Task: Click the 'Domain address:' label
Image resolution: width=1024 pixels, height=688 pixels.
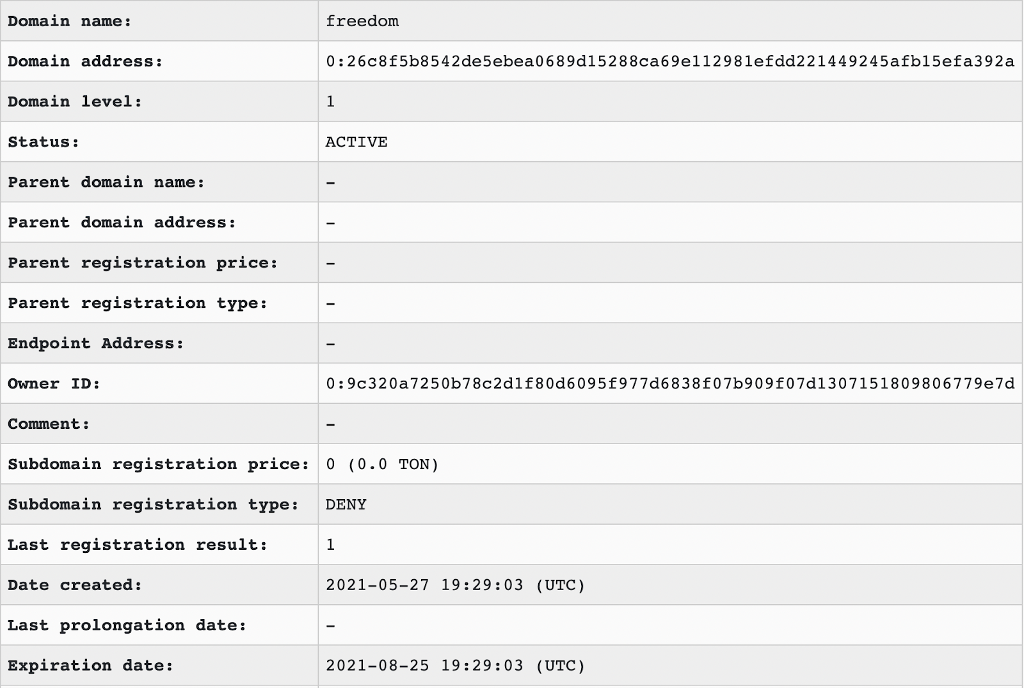Action: [x=85, y=61]
